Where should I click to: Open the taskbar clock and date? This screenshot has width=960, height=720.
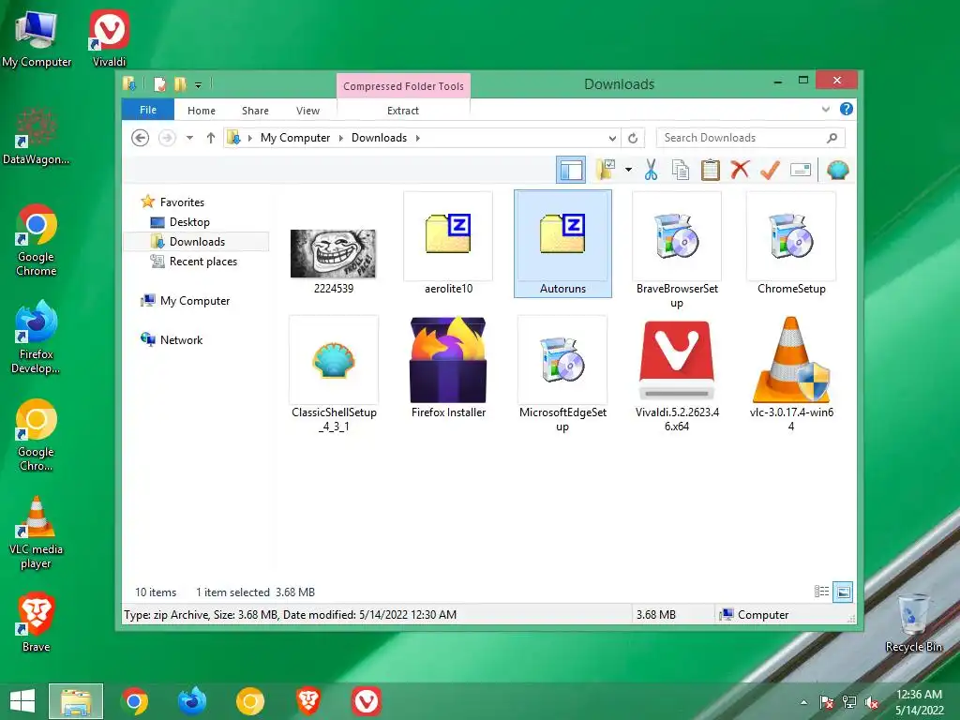(x=919, y=701)
